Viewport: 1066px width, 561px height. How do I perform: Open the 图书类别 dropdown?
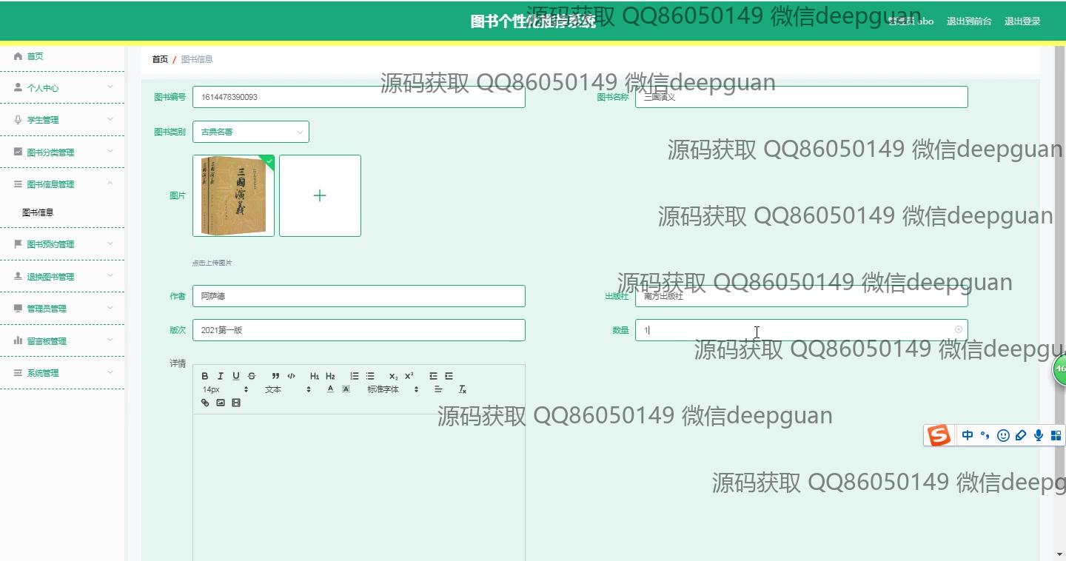(250, 132)
